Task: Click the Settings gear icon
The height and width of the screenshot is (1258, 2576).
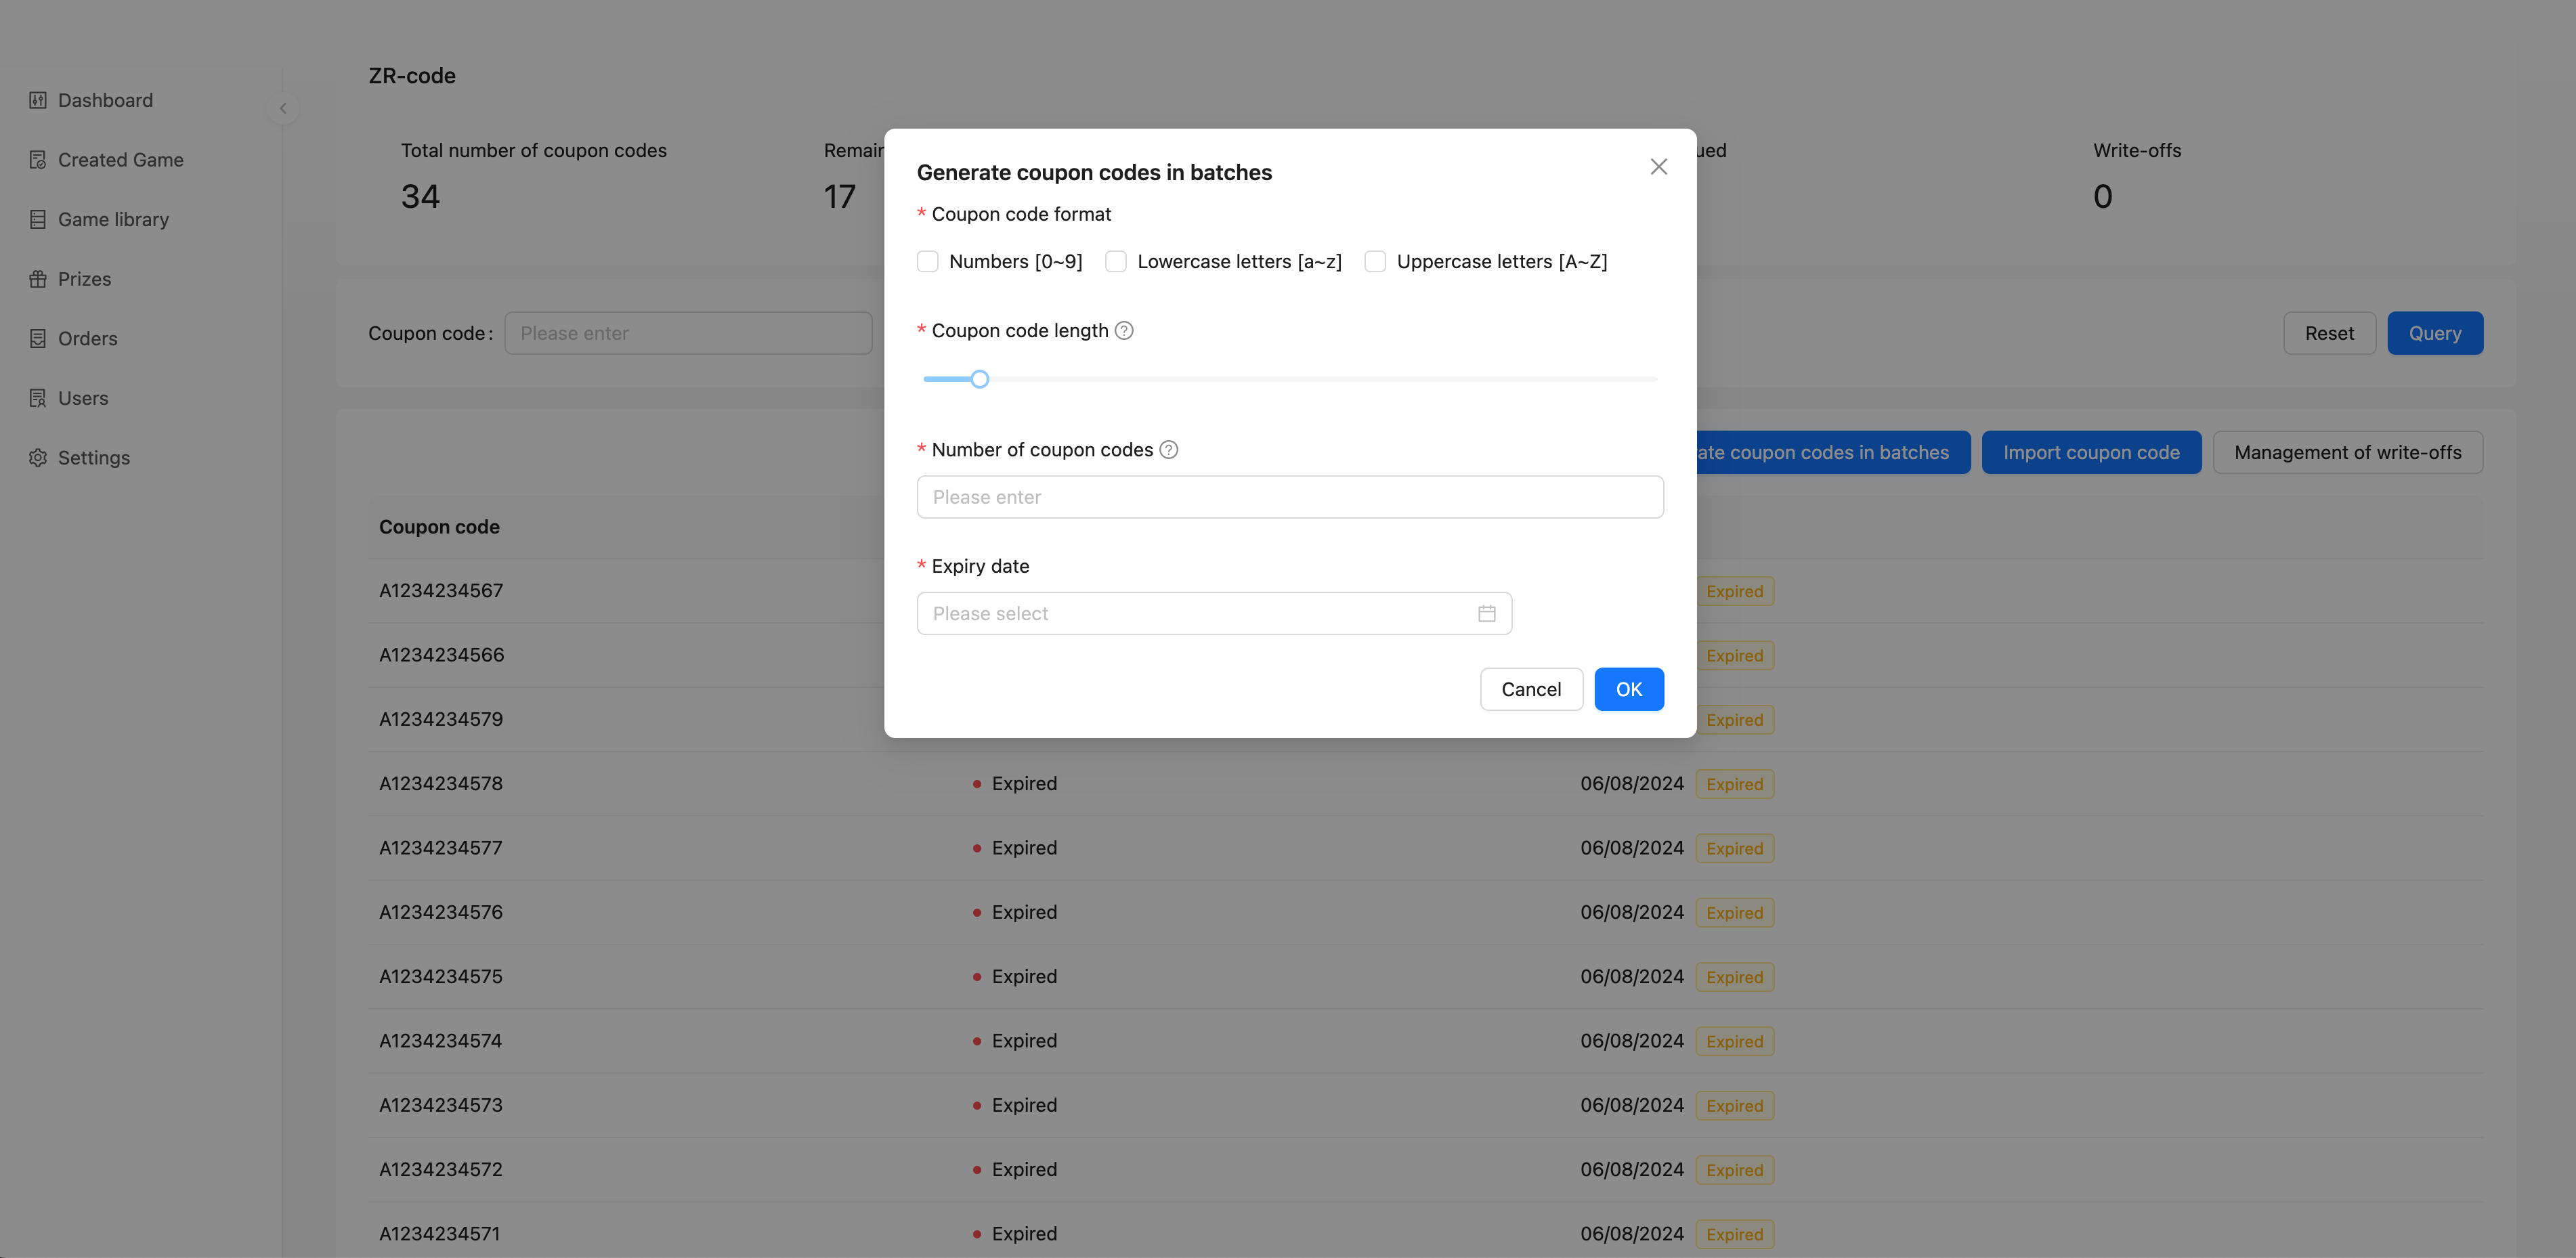Action: pyautogui.click(x=38, y=457)
